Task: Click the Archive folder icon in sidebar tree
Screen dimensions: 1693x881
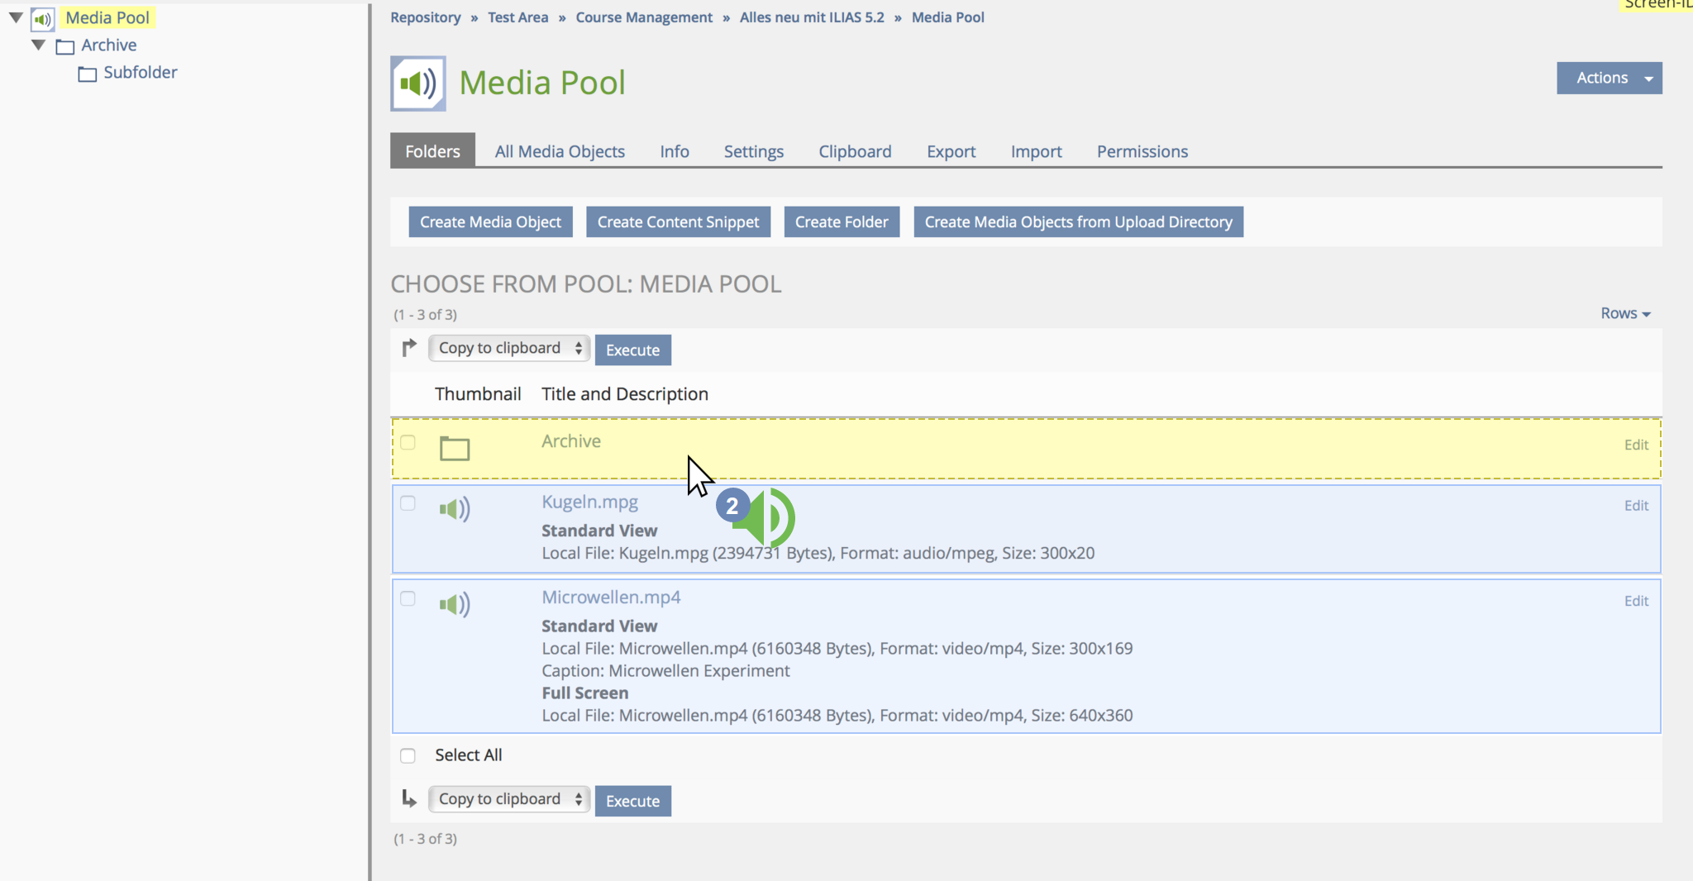Action: coord(65,46)
